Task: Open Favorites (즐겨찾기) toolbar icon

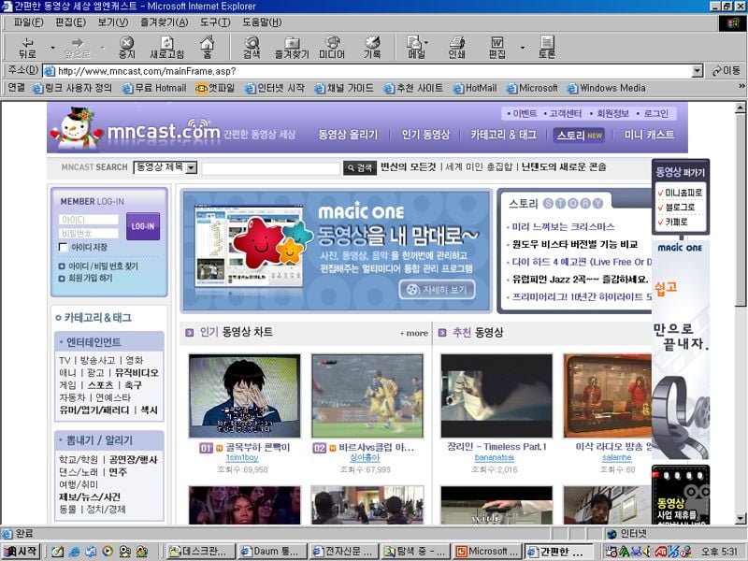Action: pos(291,47)
